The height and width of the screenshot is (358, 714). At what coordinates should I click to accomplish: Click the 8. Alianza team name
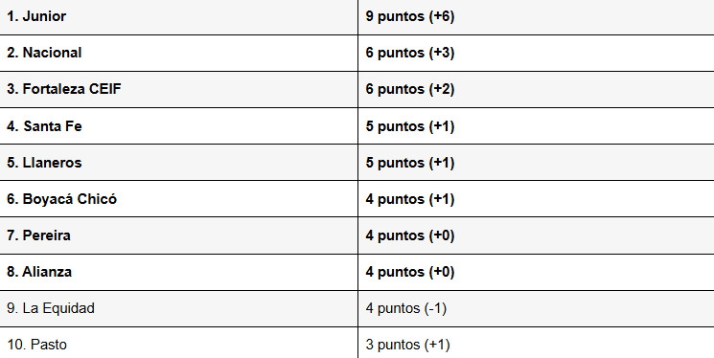pos(39,272)
